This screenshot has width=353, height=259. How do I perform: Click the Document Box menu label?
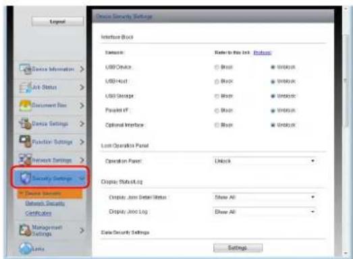click(49, 105)
